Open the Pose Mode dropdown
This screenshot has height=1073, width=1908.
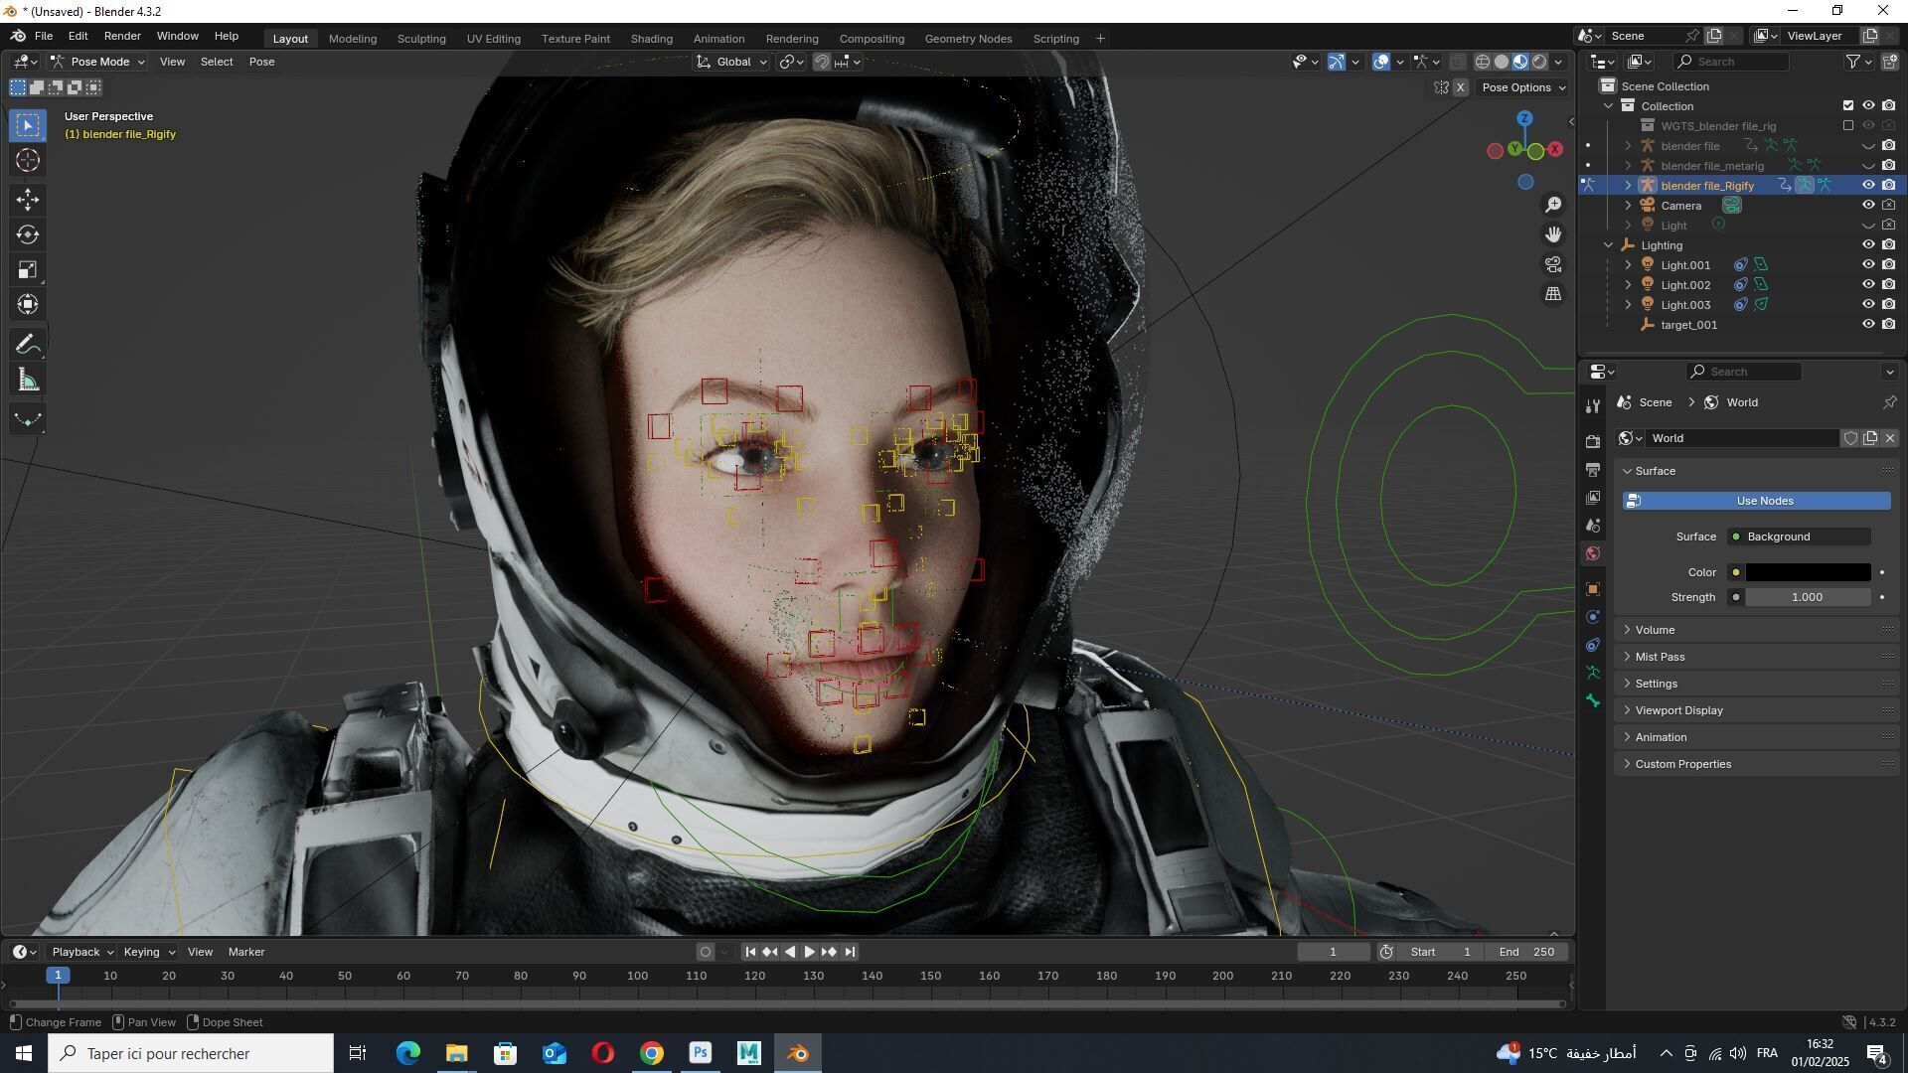97,62
